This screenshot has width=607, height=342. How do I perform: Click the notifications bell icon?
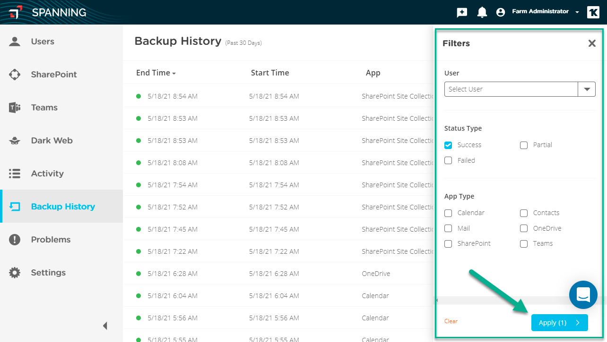(482, 12)
